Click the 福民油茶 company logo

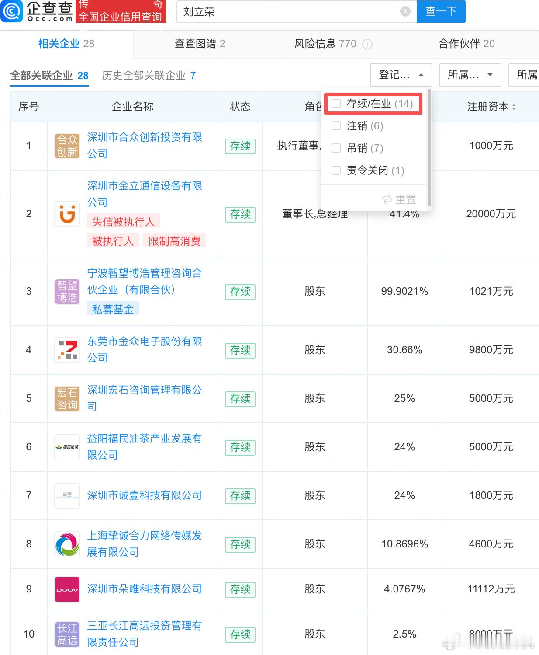click(67, 447)
